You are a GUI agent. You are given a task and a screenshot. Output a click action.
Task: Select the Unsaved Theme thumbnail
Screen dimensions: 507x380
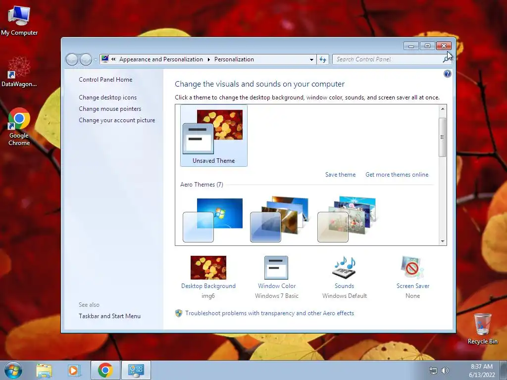[x=214, y=136]
